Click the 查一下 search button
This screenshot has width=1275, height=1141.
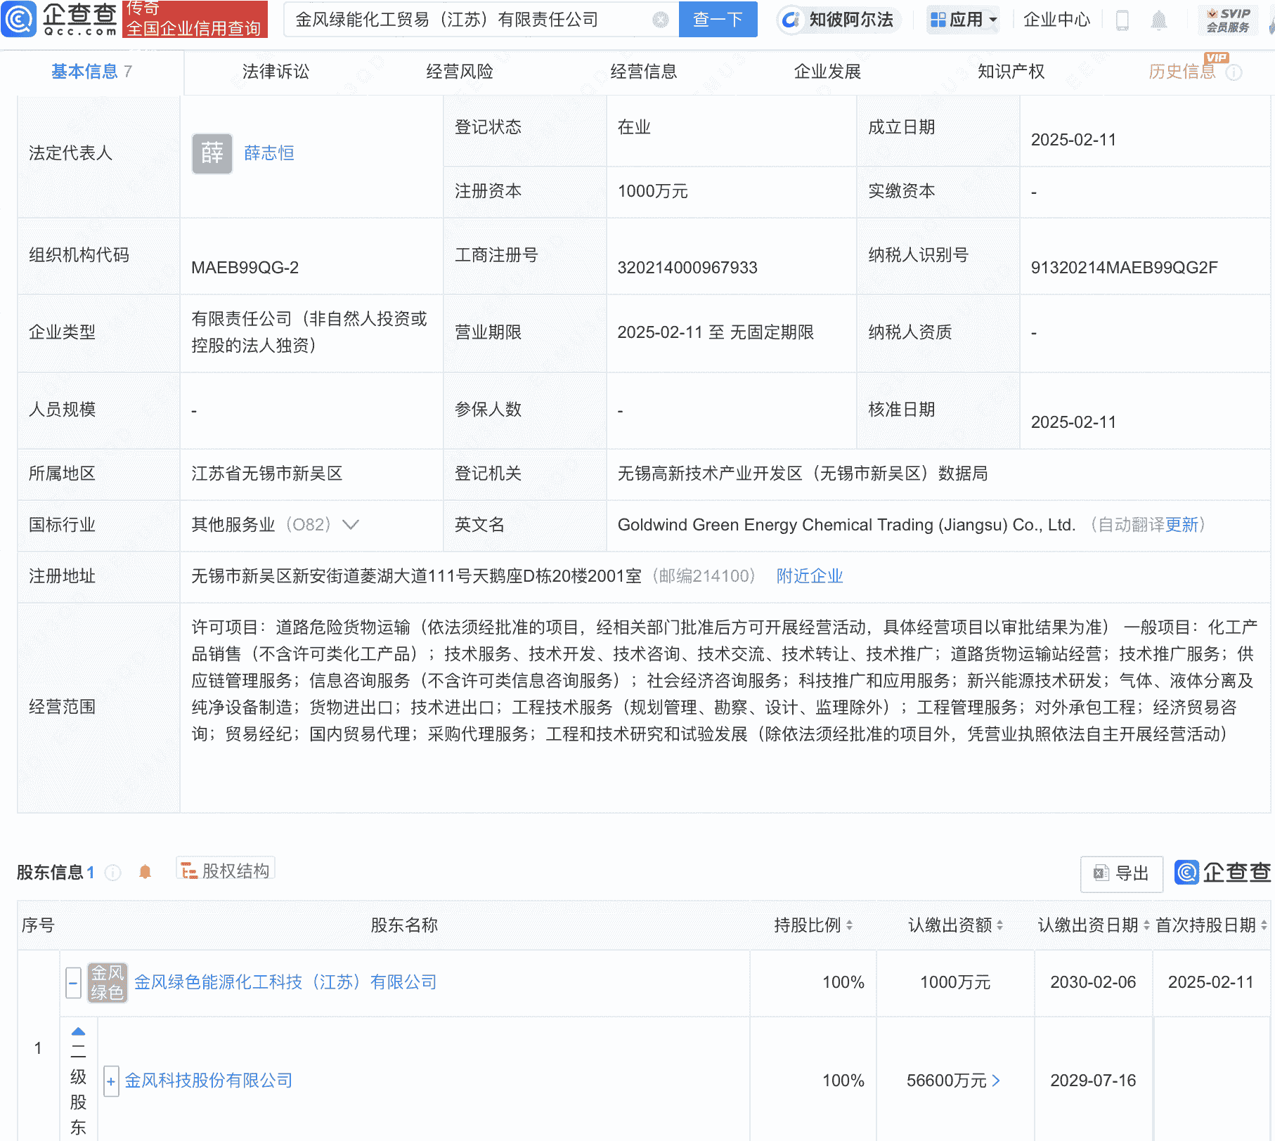point(717,19)
